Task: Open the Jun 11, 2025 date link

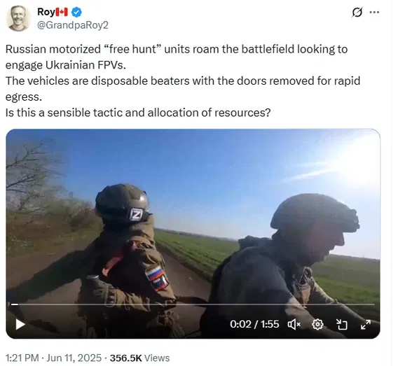Action: click(74, 358)
